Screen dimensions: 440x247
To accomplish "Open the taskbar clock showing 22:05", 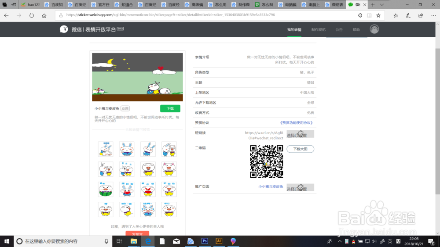I will (x=414, y=241).
